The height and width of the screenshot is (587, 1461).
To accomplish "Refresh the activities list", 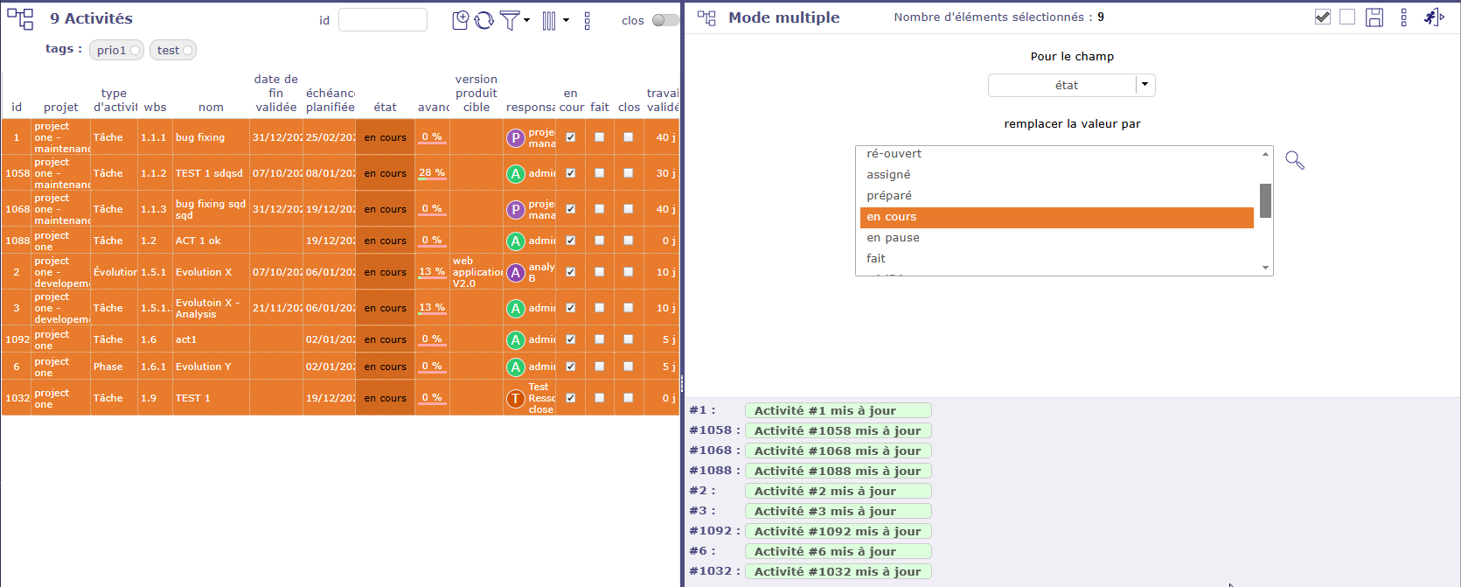I will click(484, 20).
